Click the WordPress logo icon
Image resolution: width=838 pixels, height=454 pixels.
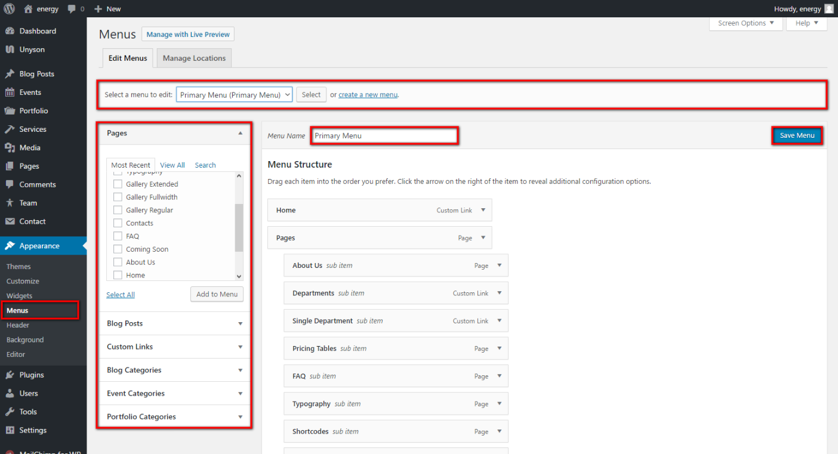click(x=9, y=9)
